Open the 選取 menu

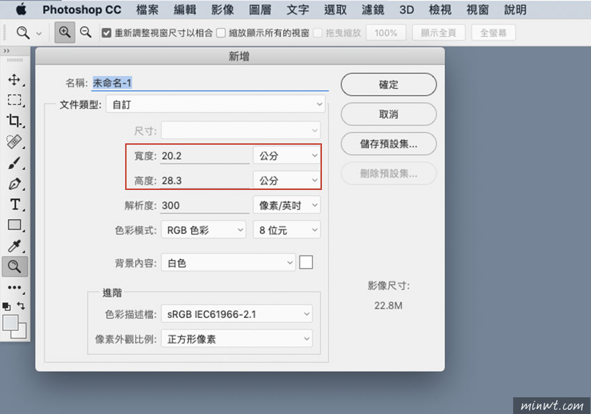pos(335,10)
